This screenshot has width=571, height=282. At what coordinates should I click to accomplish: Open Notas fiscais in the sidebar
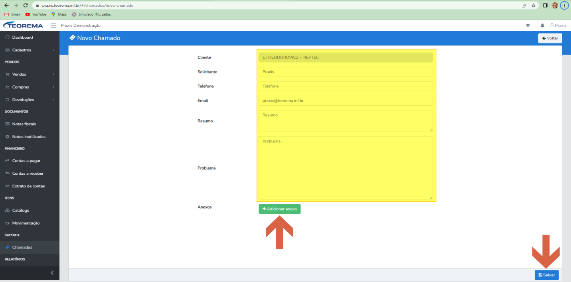(x=30, y=124)
